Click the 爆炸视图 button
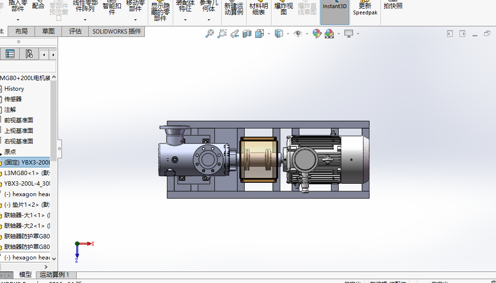 (x=283, y=9)
